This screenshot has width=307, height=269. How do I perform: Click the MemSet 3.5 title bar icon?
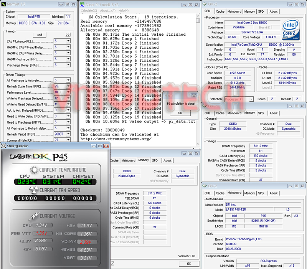pyautogui.click(x=3, y=4)
